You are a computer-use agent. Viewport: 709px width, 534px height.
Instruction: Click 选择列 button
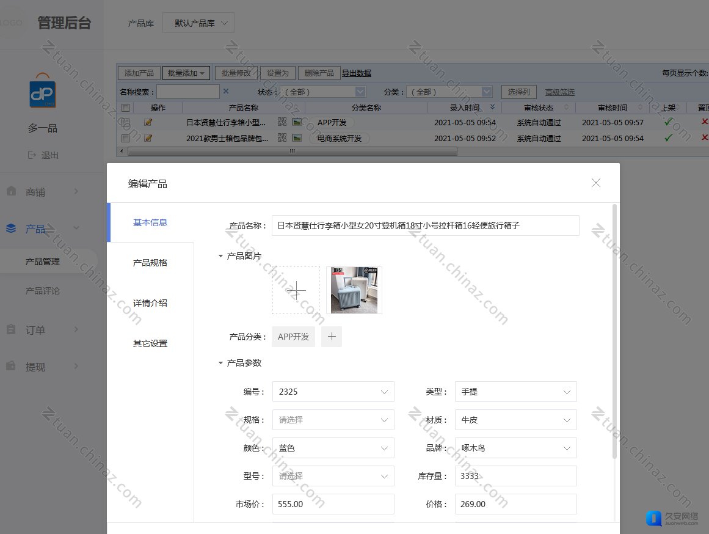[518, 92]
